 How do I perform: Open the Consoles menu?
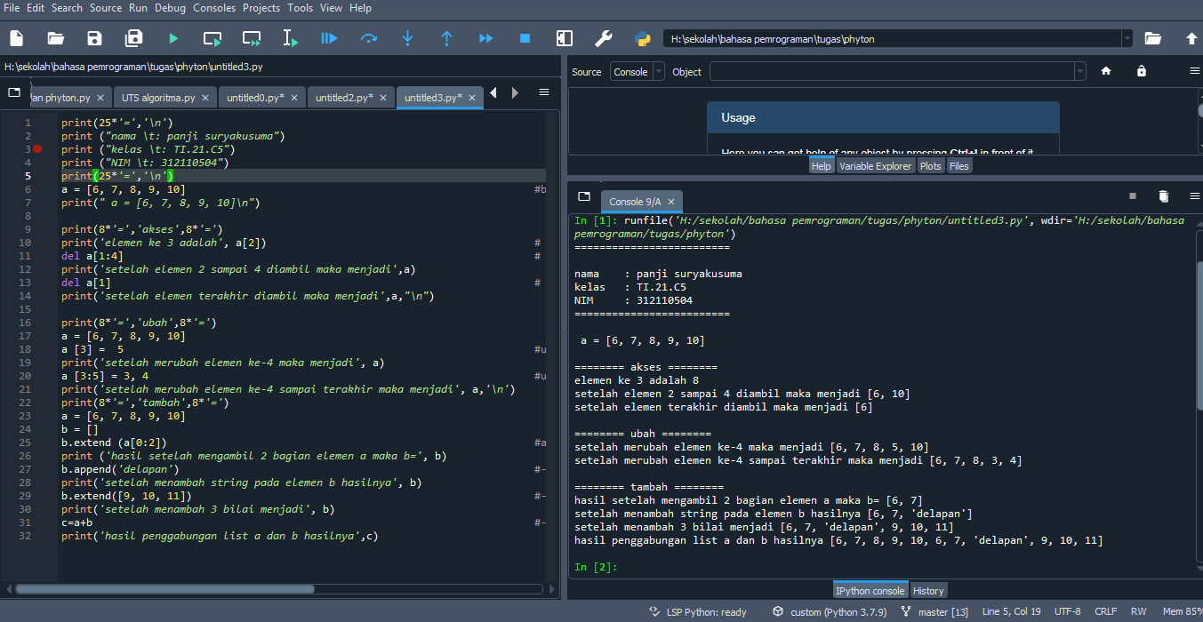[x=214, y=8]
